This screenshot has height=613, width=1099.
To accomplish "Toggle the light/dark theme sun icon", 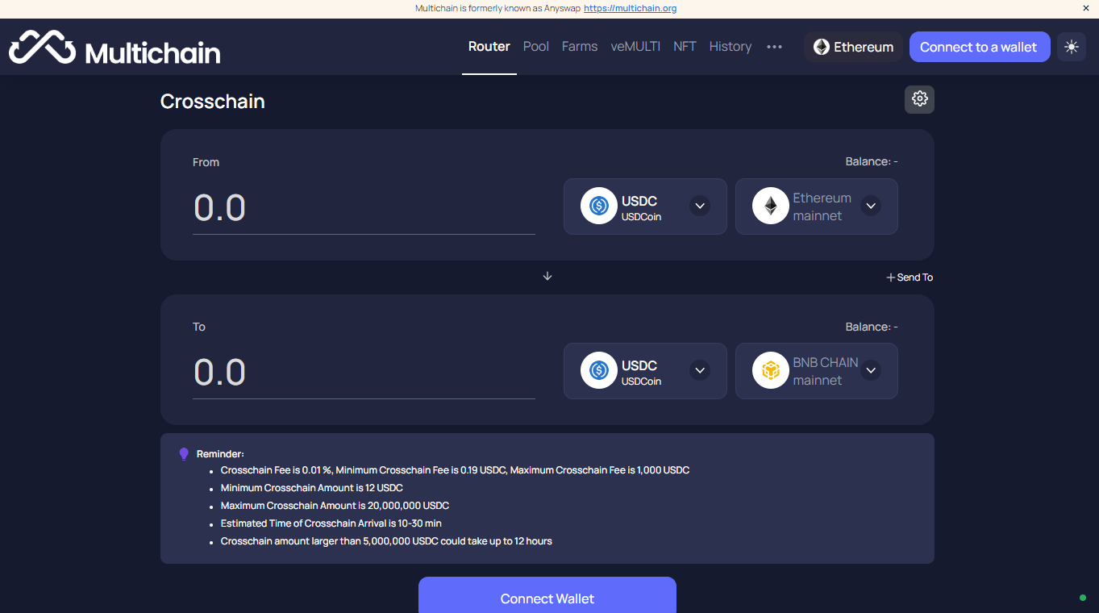I will tap(1071, 47).
